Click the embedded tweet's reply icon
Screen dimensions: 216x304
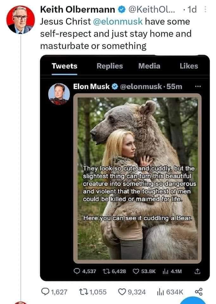[77, 271]
